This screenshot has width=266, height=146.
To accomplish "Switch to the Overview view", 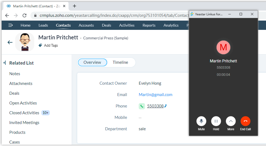I will coord(92,62).
